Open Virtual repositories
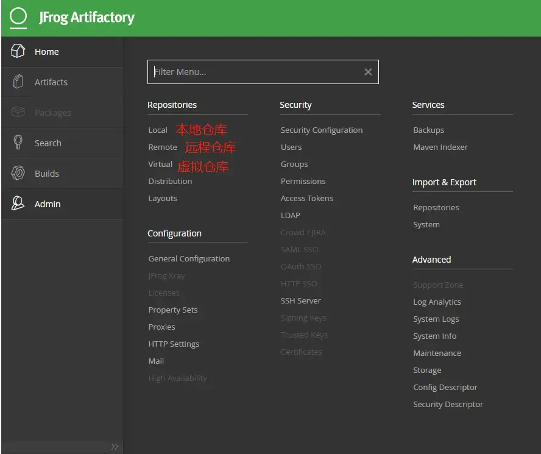 point(160,164)
